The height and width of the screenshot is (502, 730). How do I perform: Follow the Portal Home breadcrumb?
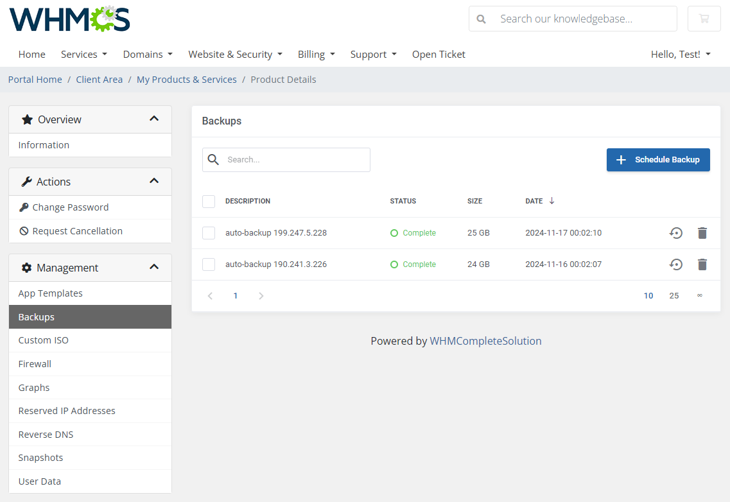[35, 80]
